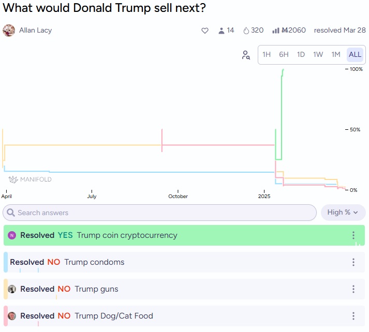Select the ALL time range
Image resolution: width=369 pixels, height=332 pixels.
pos(355,54)
